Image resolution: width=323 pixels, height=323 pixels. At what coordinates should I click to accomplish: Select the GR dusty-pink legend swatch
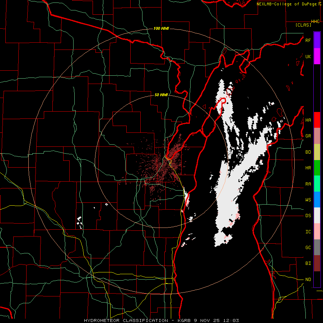[x=317, y=136]
